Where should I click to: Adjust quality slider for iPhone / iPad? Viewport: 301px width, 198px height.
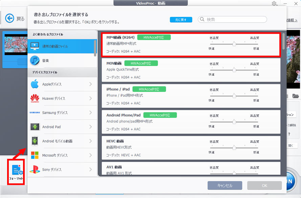[234, 96]
